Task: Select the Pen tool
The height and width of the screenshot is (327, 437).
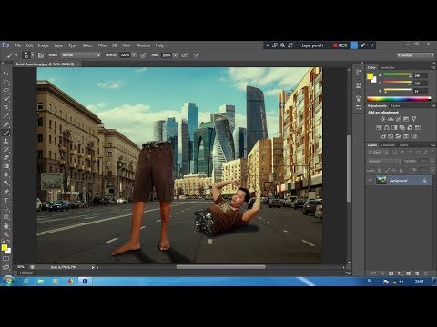Action: [6, 192]
